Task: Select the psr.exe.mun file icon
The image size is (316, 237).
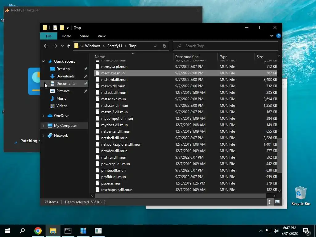Action: [x=97, y=183]
